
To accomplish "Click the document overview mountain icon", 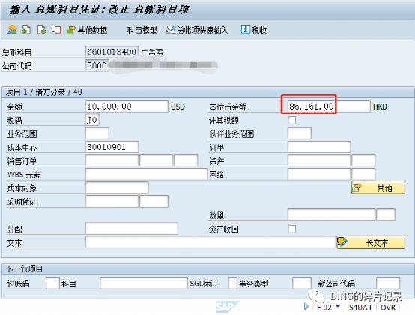I will click(x=12, y=29).
